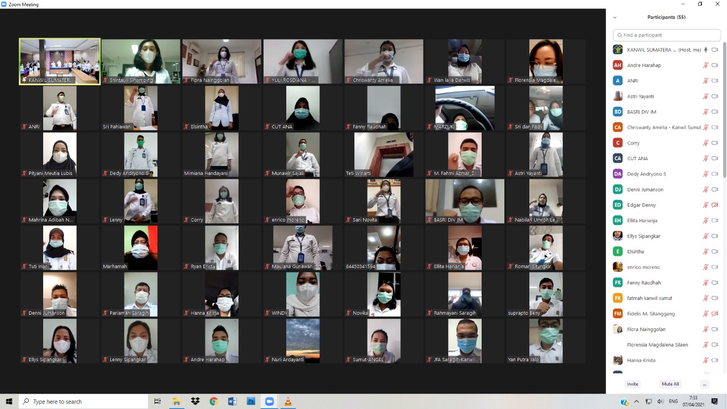Click in the Find a participant field

667,35
